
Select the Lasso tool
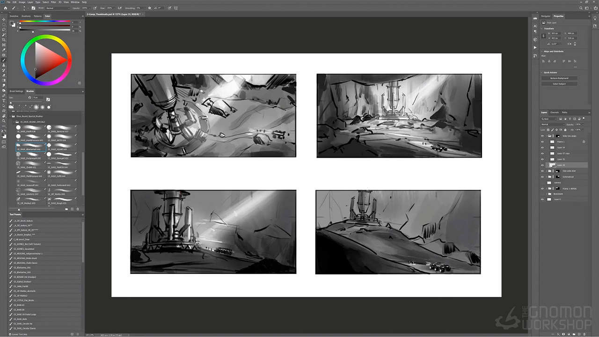(4, 29)
